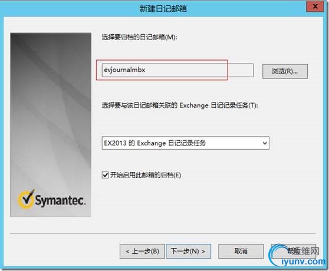The width and height of the screenshot is (329, 271).
Task: Close the 新建日记邮箱 dialog
Action: [315, 6]
